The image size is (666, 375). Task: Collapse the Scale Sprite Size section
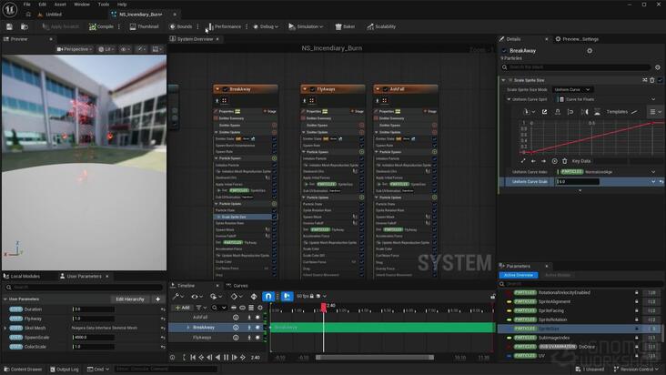click(x=503, y=80)
